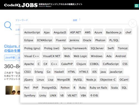Image resolution: width=139 pixels, height=105 pixels.
Task: Select the Ruby on Rails tag
Action: click(x=98, y=87)
